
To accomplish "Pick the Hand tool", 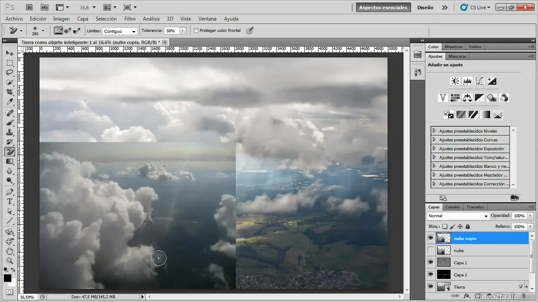I will [x=10, y=251].
